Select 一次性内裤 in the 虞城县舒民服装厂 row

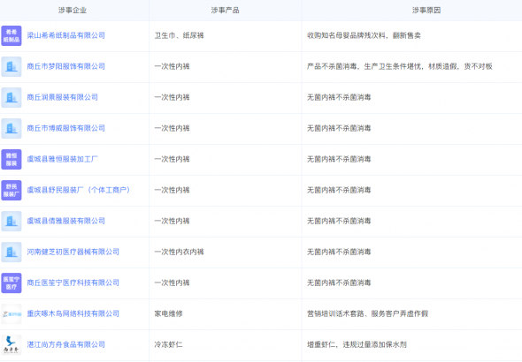tap(172, 190)
